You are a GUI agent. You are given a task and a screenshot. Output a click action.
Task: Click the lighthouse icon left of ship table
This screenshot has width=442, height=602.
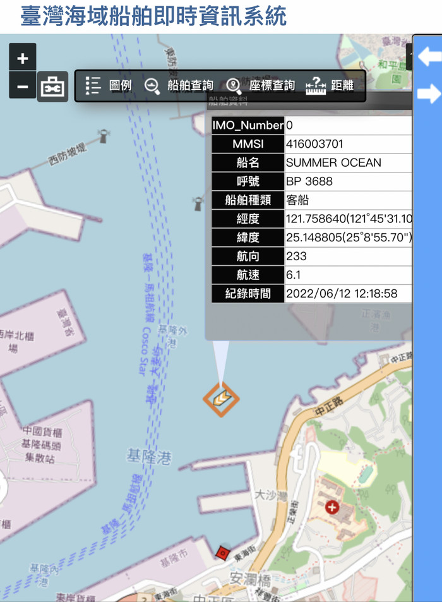198,203
